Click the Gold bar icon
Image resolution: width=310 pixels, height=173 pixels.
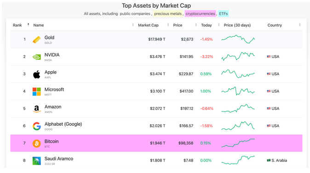tap(37, 39)
